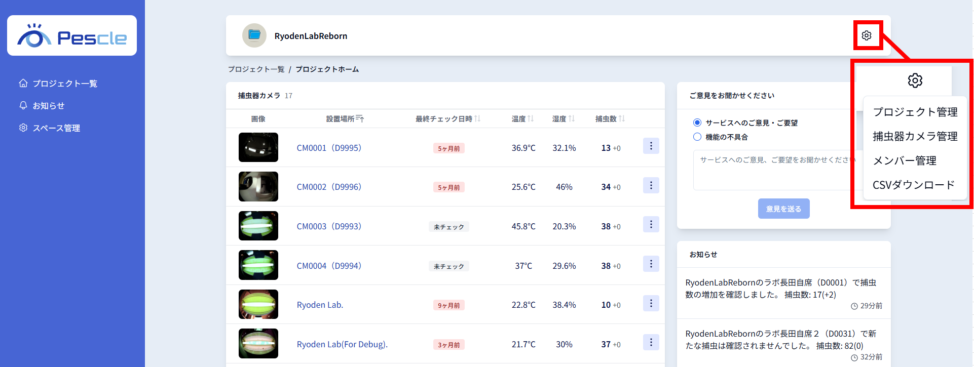Screen dimensions: 974x367
Task: Open three-dot menu for CM0003 row
Action: coord(651,225)
